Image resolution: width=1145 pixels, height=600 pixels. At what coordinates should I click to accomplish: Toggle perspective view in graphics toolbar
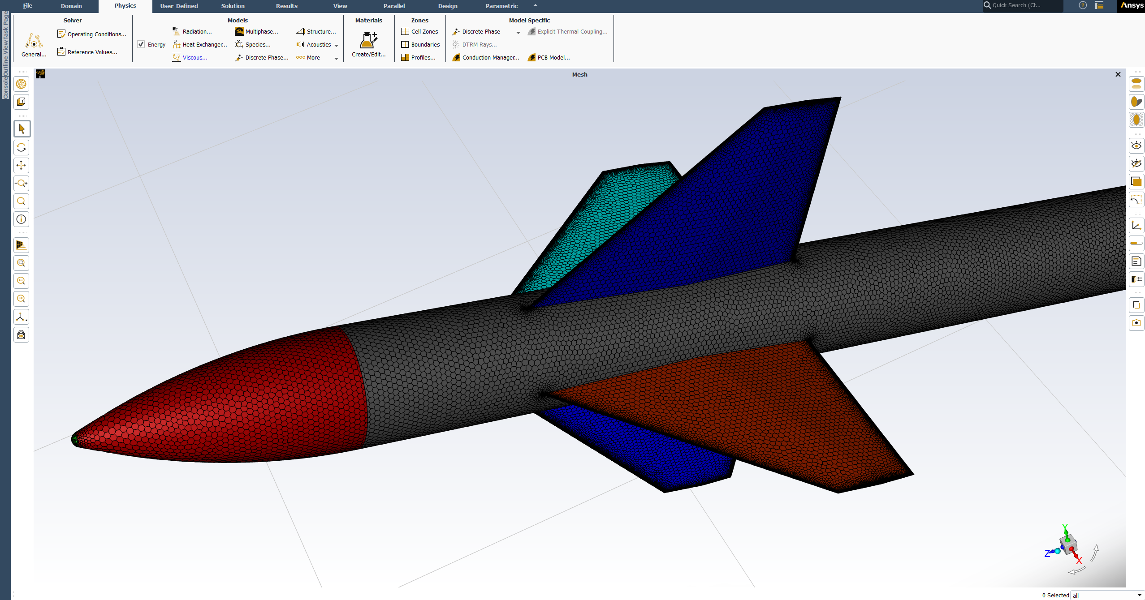tap(22, 245)
